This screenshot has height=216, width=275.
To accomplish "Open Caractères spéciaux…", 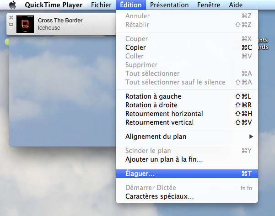I will point(159,196).
